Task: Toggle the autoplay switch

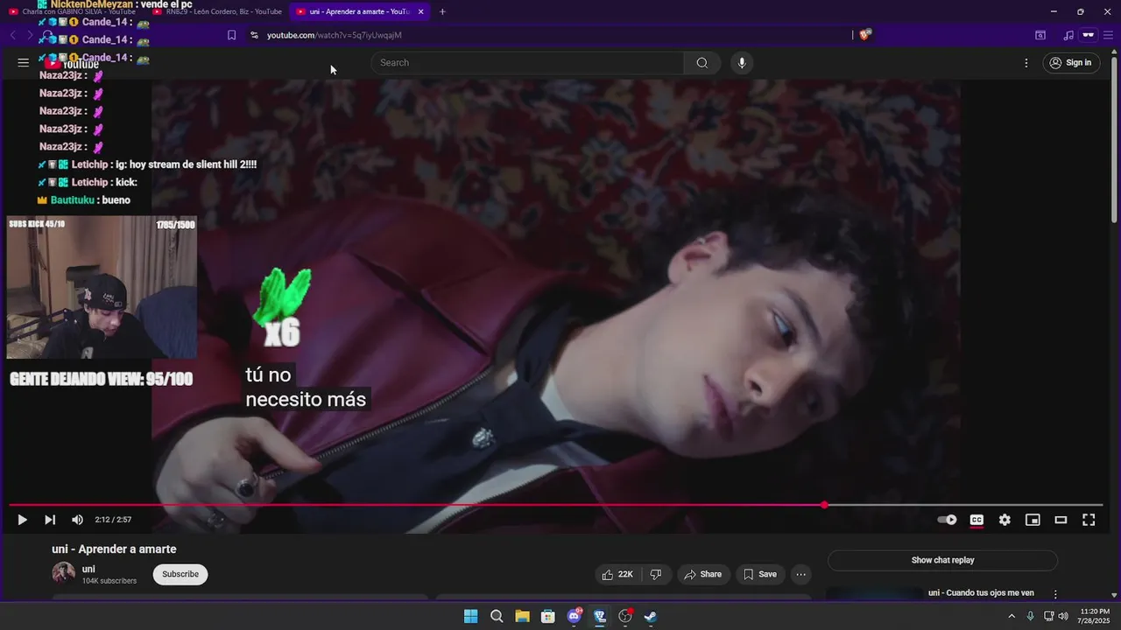Action: pos(947,520)
